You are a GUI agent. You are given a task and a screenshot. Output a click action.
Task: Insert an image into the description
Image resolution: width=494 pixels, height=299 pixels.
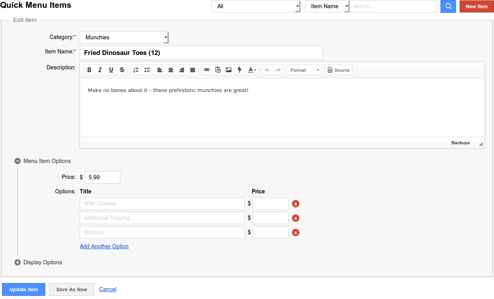(229, 70)
